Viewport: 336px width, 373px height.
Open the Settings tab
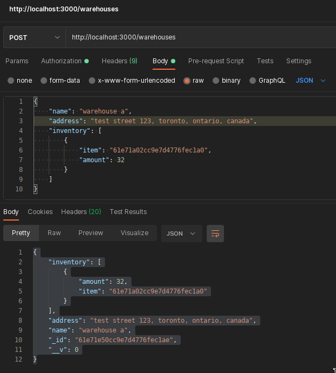tap(299, 61)
